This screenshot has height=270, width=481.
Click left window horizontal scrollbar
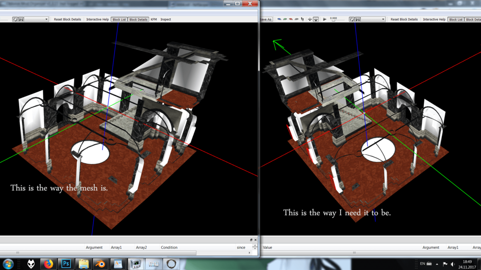98,253
